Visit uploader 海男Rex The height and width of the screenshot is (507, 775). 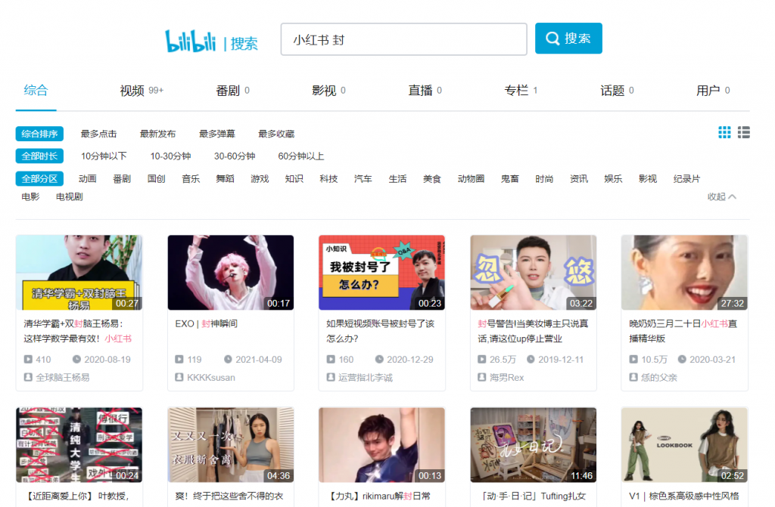[506, 377]
